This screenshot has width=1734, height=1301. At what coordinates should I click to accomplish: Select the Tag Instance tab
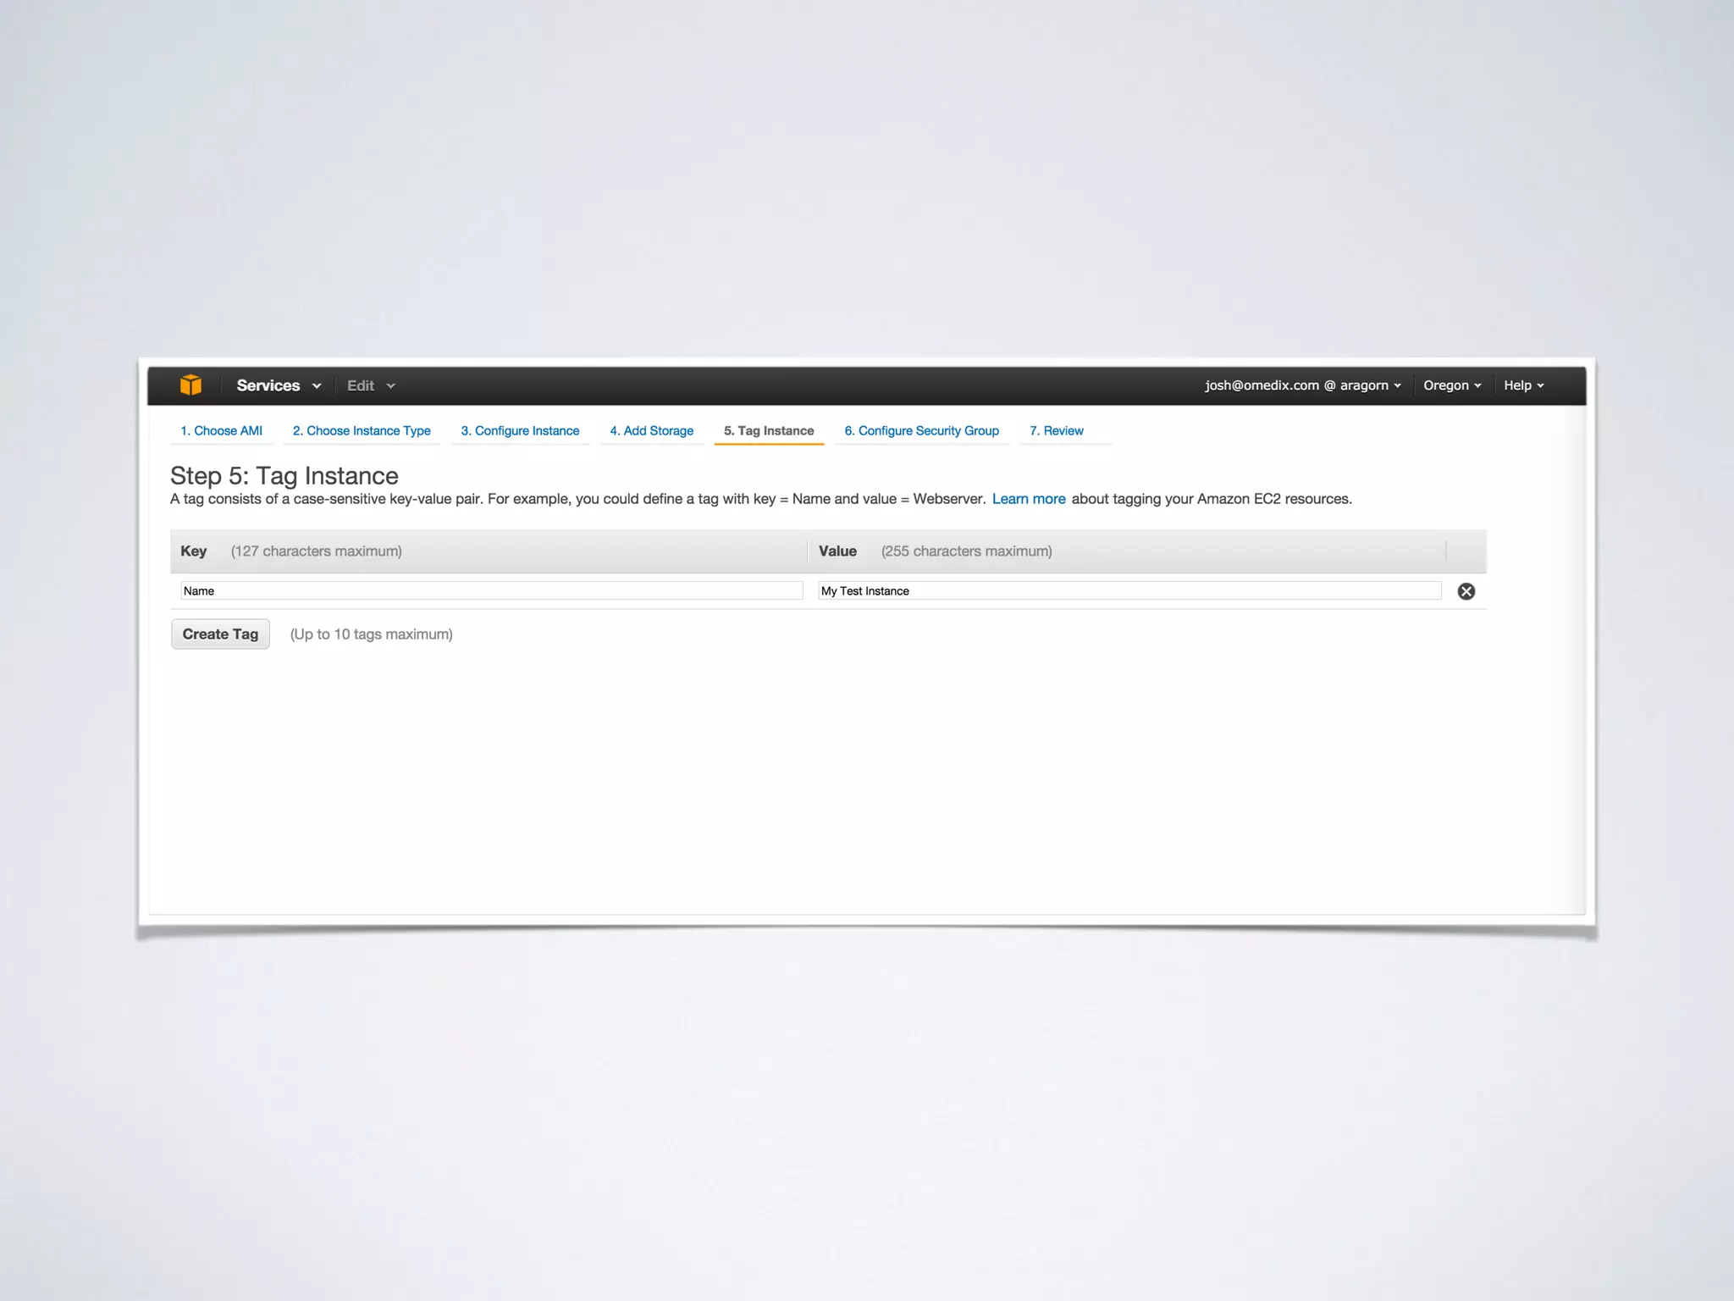pyautogui.click(x=768, y=430)
